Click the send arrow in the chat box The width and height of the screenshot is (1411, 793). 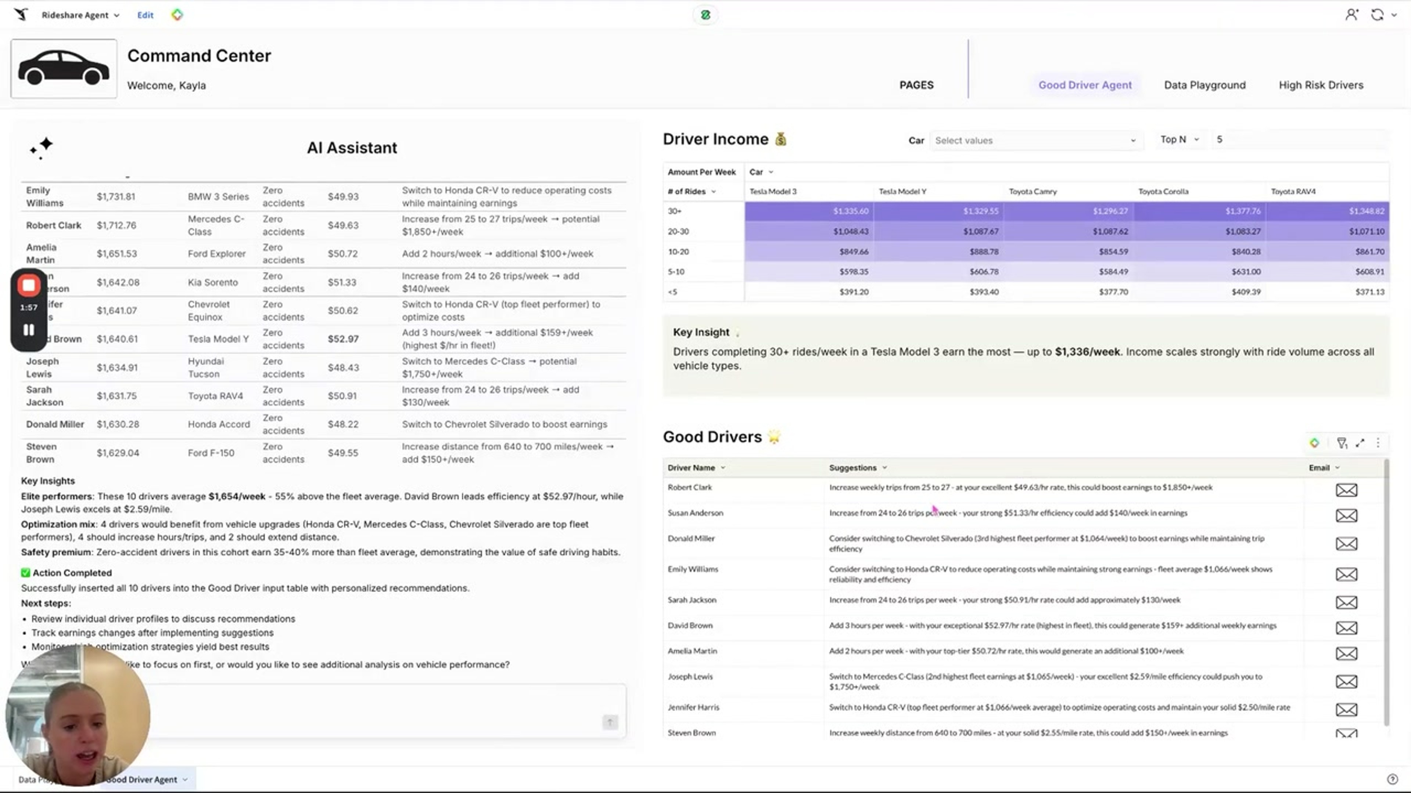(610, 723)
